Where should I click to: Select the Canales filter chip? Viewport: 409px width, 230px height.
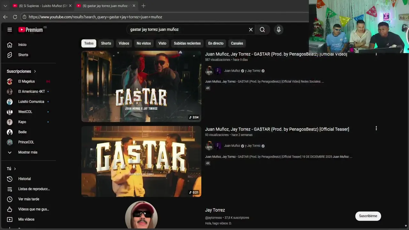coord(237,43)
